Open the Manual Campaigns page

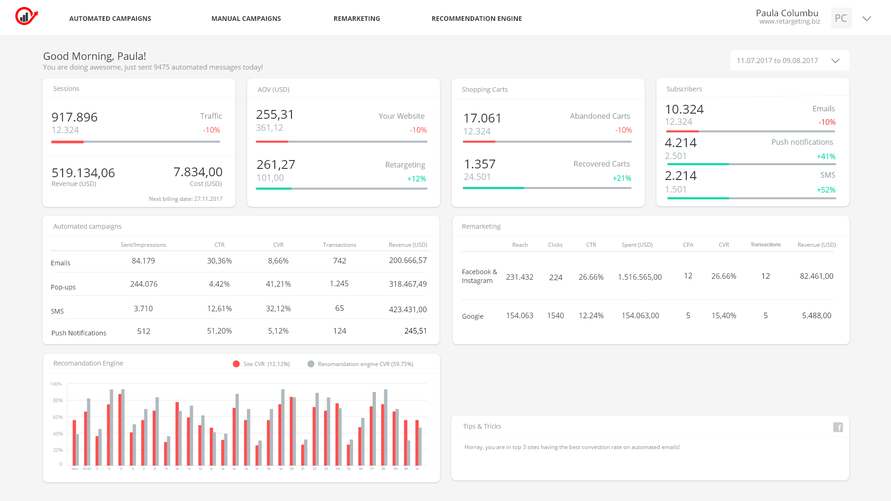tap(246, 19)
